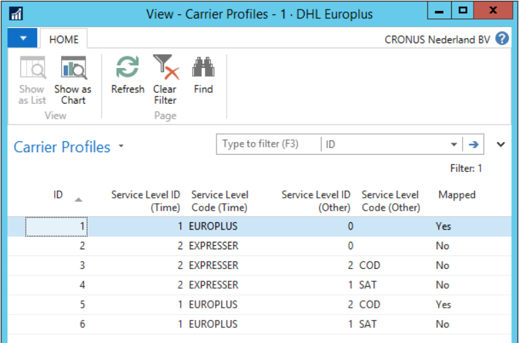This screenshot has height=343, width=519.
Task: Open the blue application menu dropdown
Action: (22, 39)
